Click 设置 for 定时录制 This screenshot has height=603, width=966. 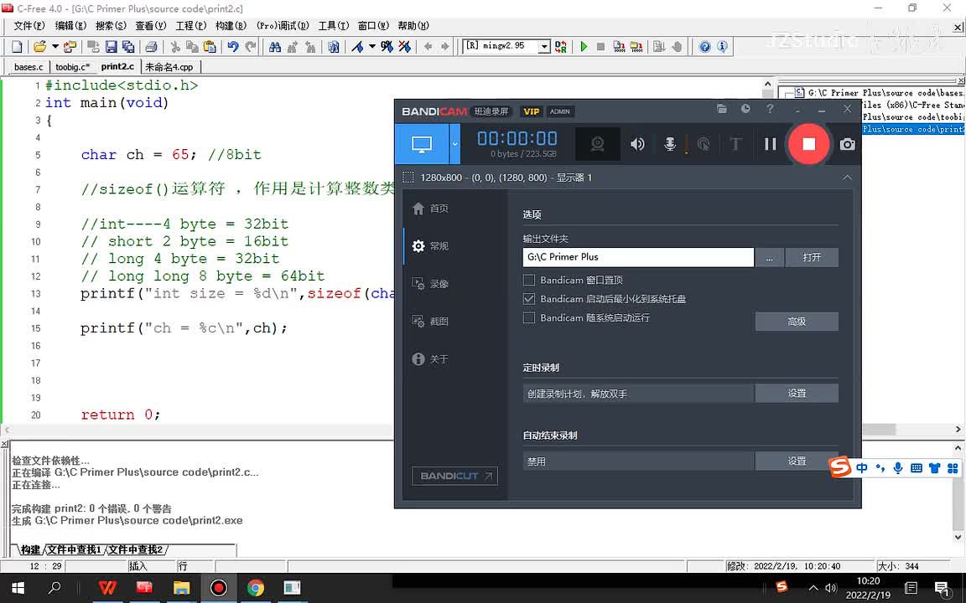pyautogui.click(x=797, y=393)
